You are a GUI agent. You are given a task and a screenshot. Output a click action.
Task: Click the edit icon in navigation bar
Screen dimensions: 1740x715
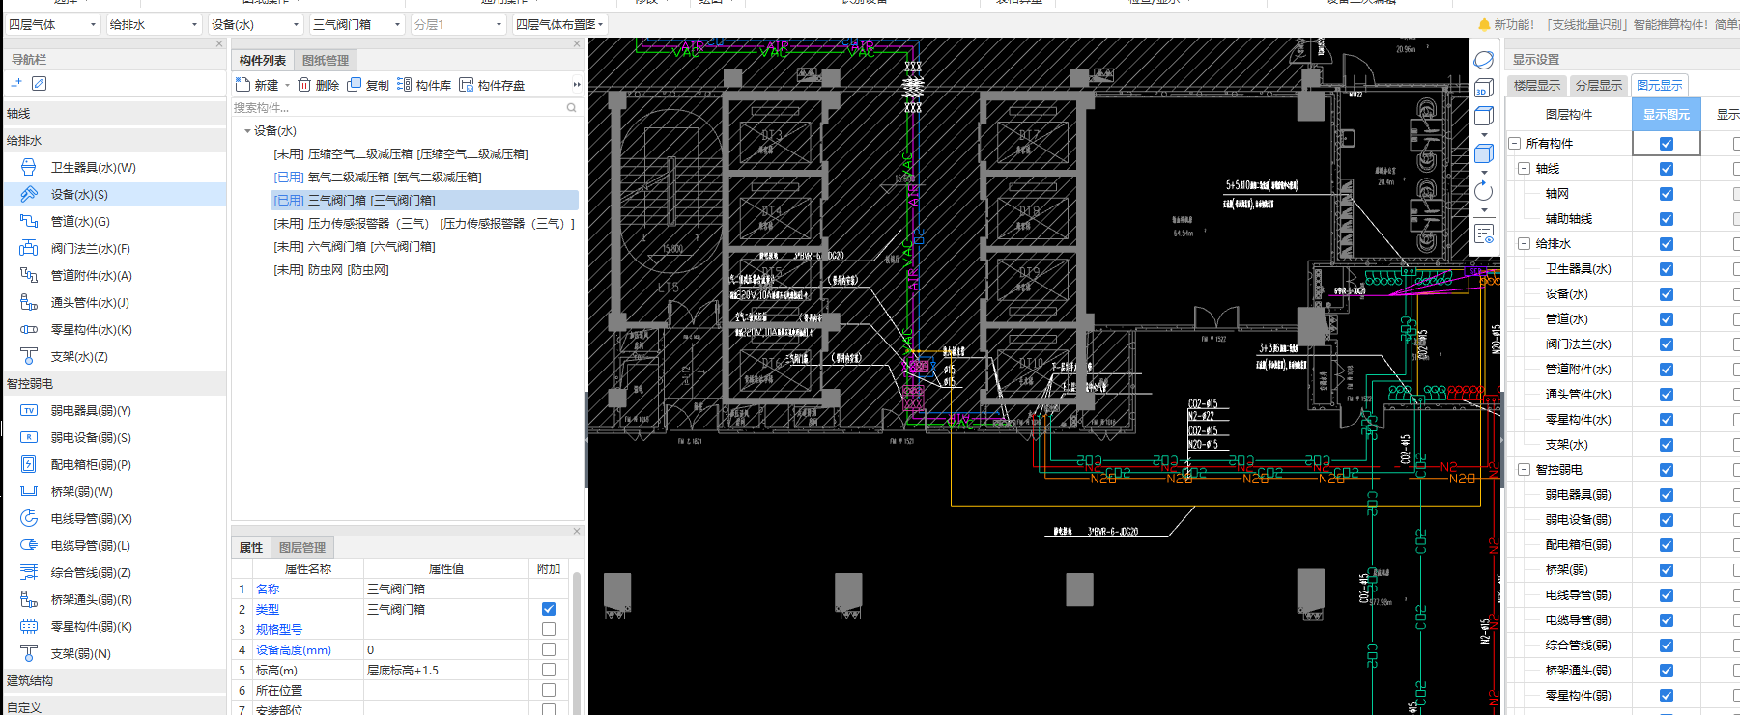40,84
